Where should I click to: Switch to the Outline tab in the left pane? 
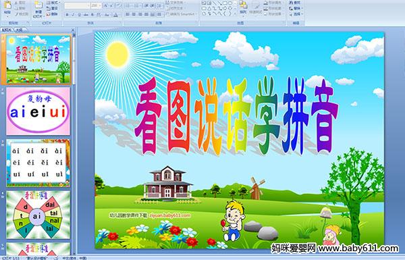tap(19, 30)
